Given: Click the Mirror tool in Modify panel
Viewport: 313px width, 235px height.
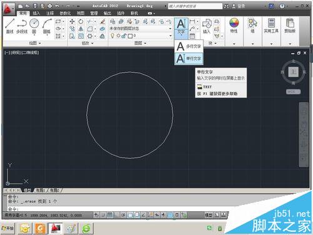Looking at the screenshot, I should click(81, 29).
